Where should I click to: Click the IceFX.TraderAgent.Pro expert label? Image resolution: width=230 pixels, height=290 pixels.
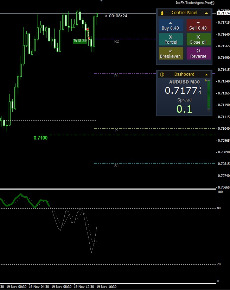193,3
